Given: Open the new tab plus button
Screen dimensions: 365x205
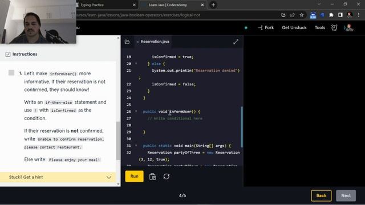Looking at the screenshot, I should tap(213, 5).
